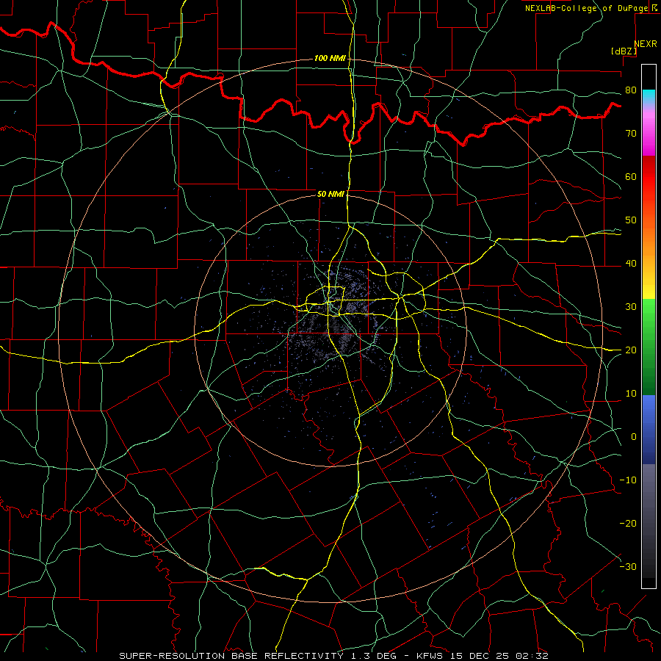Click the -10 value on the dBZ scale

click(628, 480)
